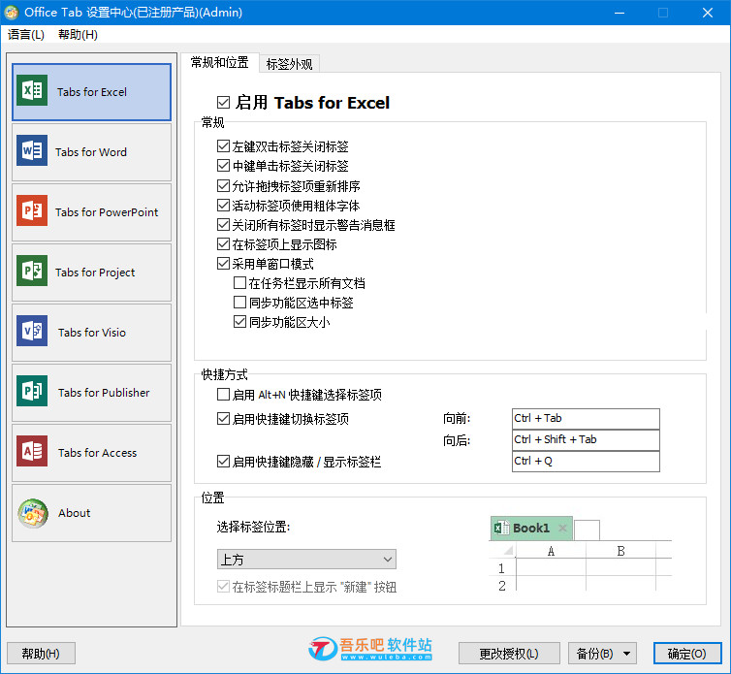Select the Excel icon in sidebar

32,90
